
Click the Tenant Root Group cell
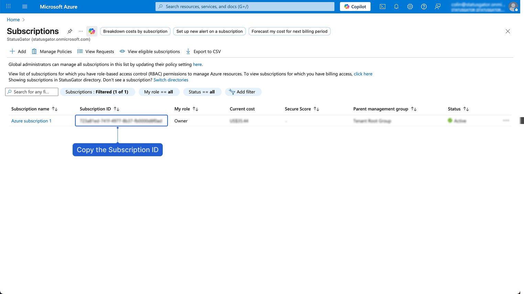372,121
